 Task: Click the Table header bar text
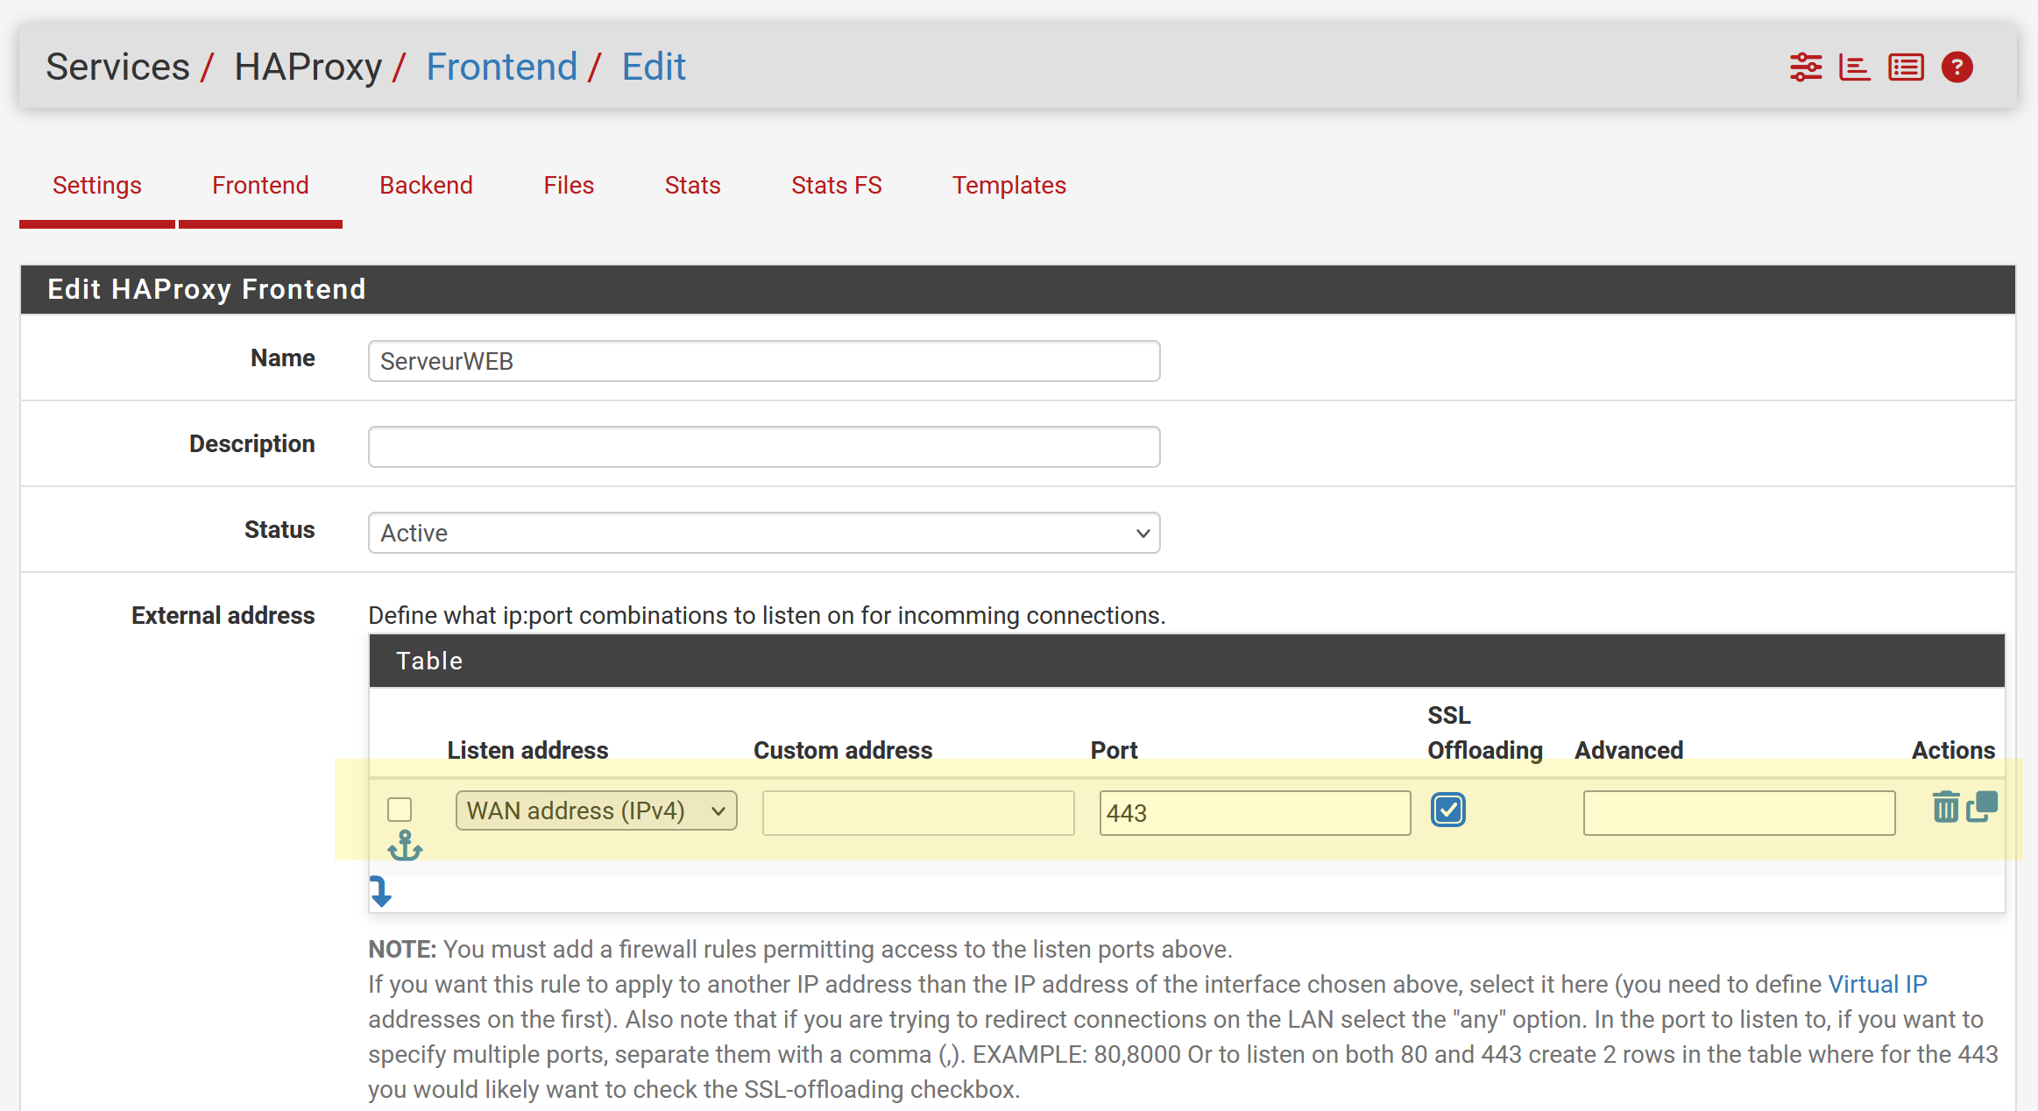point(429,661)
